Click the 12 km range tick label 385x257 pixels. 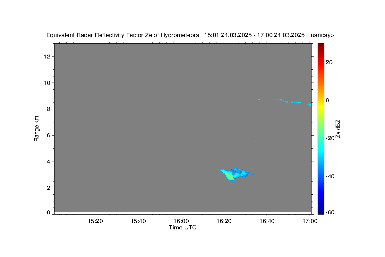(48, 57)
